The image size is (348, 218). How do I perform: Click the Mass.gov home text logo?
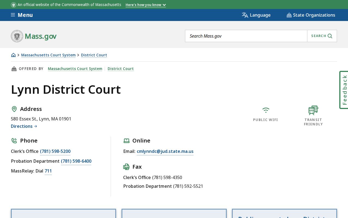click(x=41, y=36)
